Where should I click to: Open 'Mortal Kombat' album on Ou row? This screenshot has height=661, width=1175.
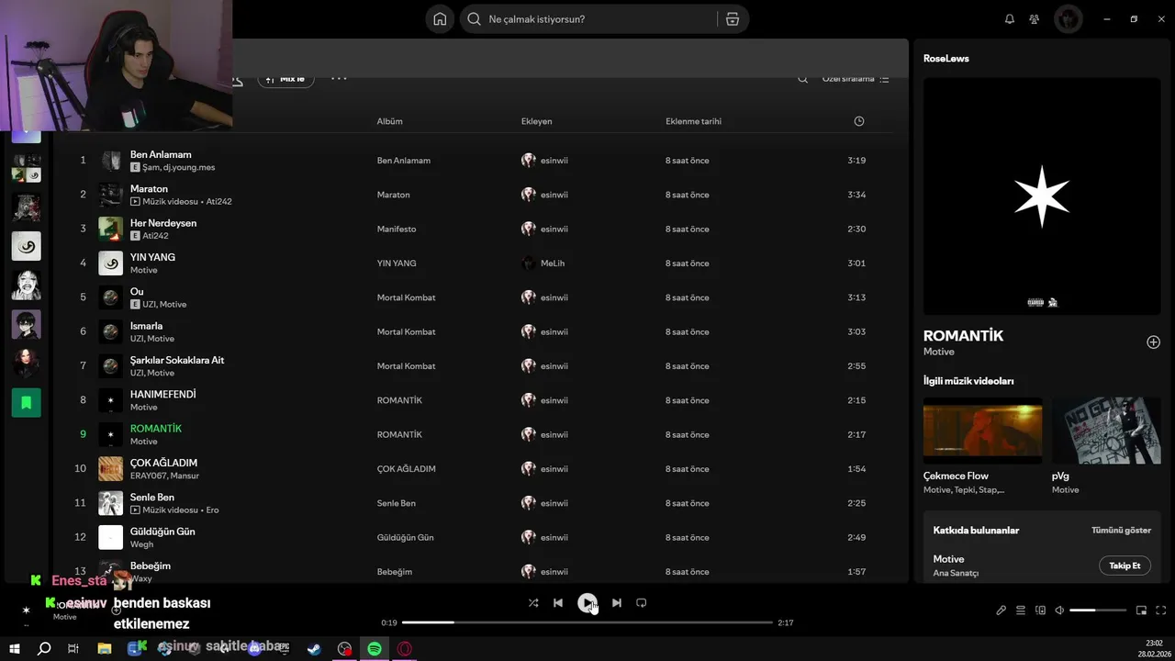point(406,297)
